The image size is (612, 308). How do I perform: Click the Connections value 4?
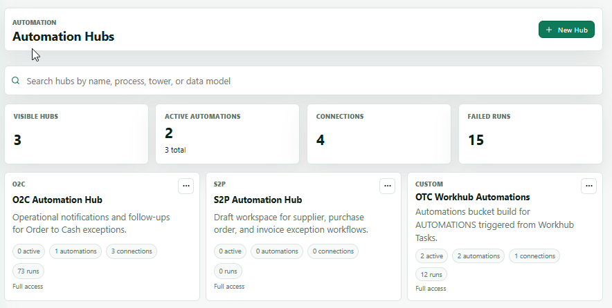320,139
